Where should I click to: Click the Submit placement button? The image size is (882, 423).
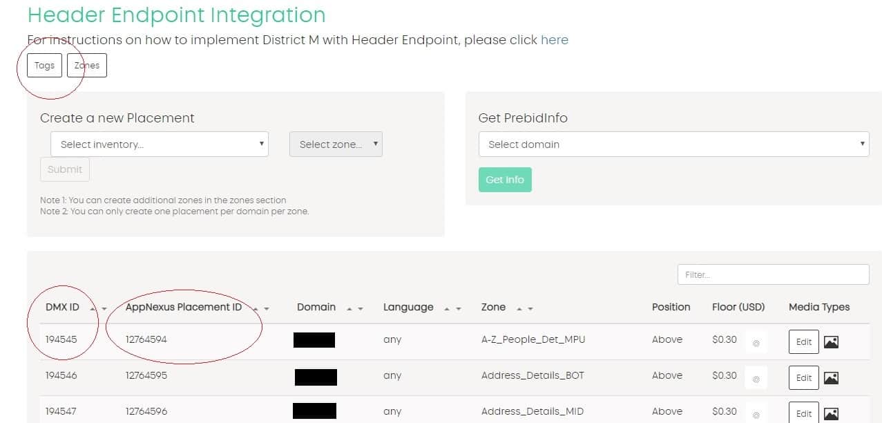[x=65, y=169]
